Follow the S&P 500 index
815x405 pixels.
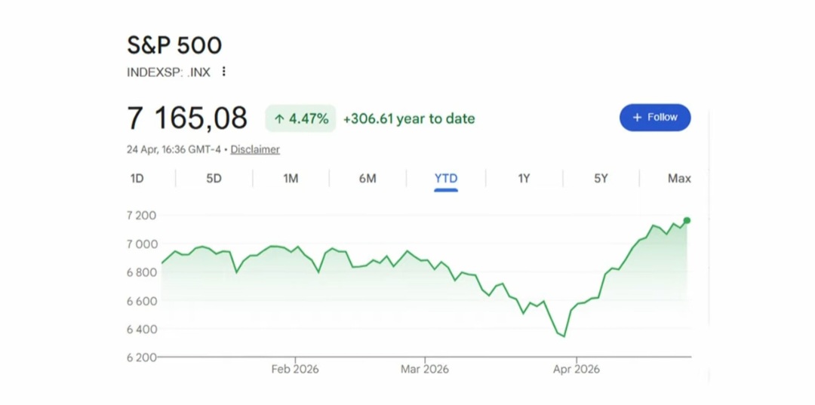point(654,118)
